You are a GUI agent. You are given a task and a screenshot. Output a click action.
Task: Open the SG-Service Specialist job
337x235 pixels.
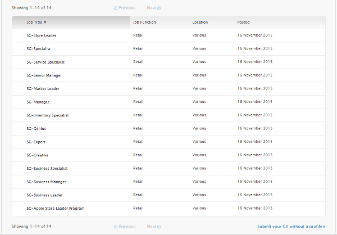click(x=45, y=62)
